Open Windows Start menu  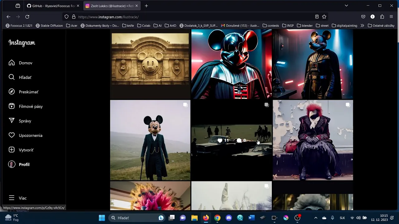tap(102, 218)
